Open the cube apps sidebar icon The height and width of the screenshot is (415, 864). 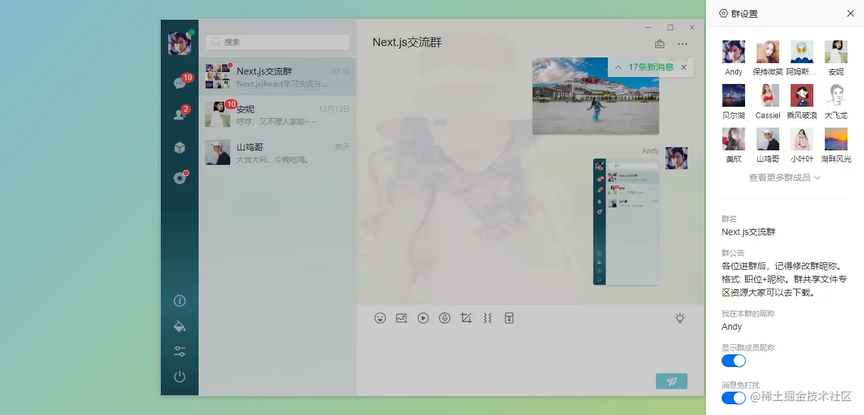pyautogui.click(x=180, y=147)
